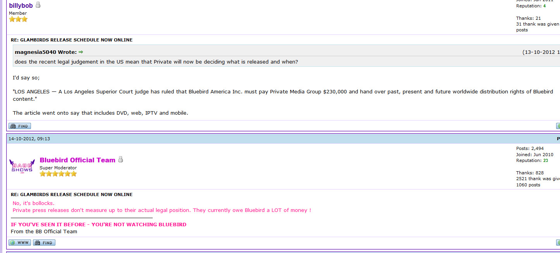Click 'From the BB Official Team' signature line
The image size is (560, 253).
44,231
